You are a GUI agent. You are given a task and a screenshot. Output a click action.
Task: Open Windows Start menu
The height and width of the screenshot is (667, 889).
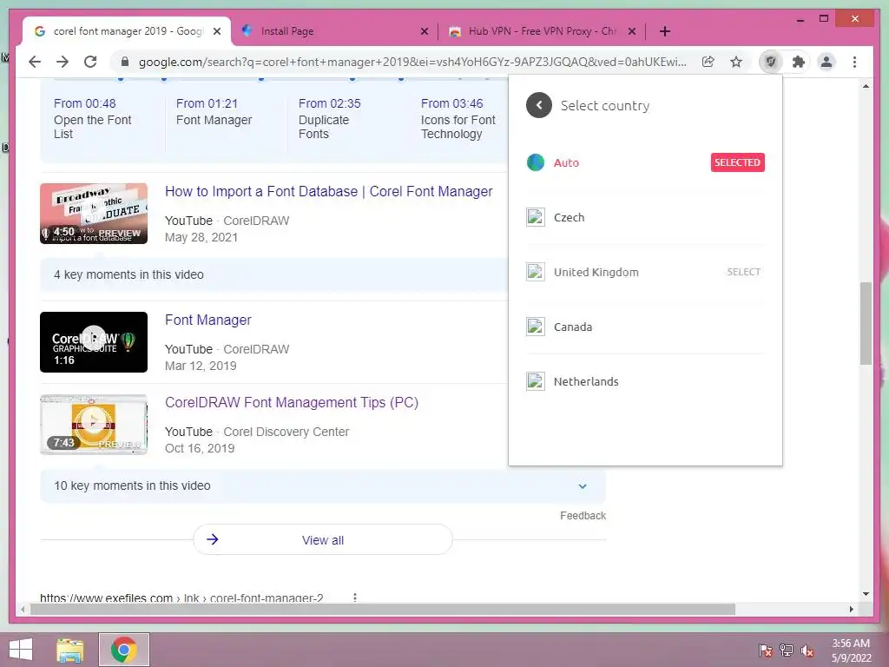(21, 650)
